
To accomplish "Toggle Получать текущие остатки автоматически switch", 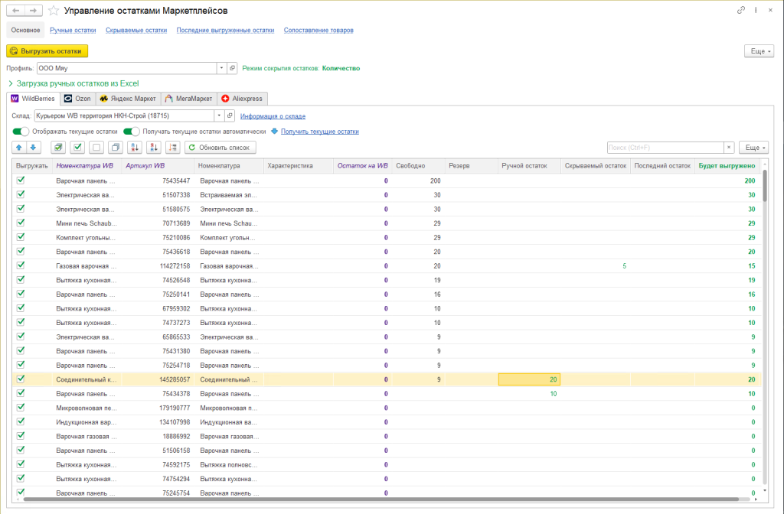I will click(x=131, y=132).
